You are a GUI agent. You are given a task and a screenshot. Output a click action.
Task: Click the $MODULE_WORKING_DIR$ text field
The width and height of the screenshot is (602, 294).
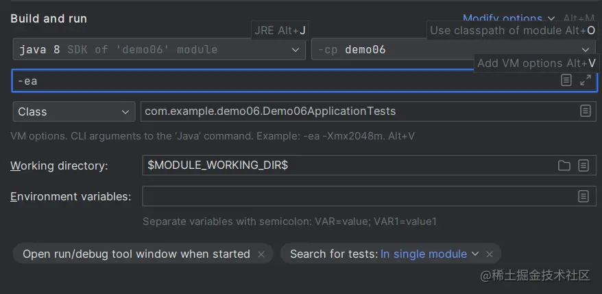tap(343, 165)
